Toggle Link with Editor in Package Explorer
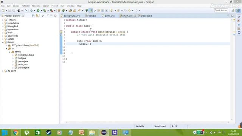 point(37,16)
